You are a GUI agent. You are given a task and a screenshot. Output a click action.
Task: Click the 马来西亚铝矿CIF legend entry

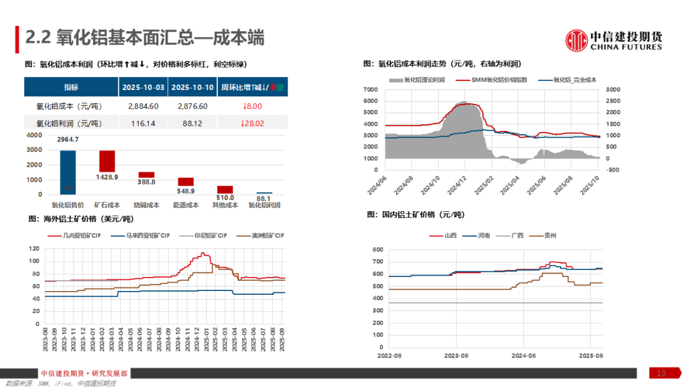tap(141, 235)
